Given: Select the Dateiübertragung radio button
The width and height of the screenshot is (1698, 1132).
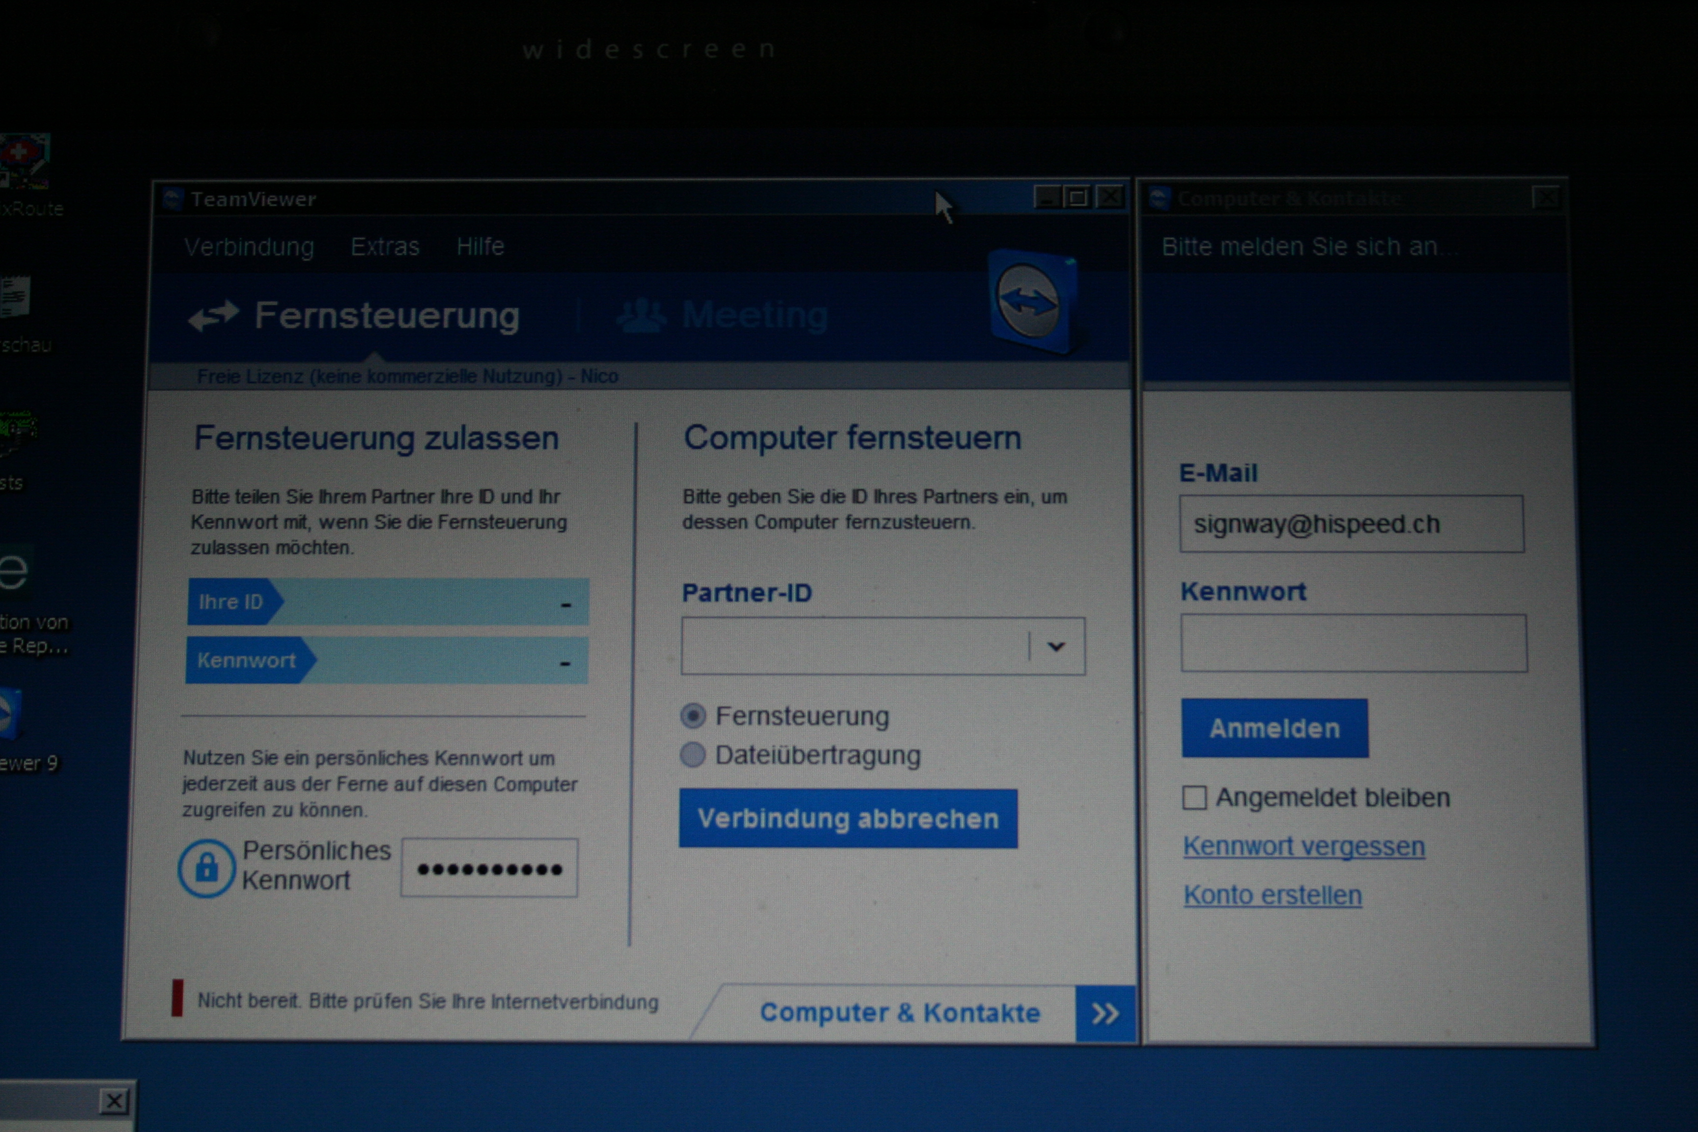Looking at the screenshot, I should pos(693,755).
